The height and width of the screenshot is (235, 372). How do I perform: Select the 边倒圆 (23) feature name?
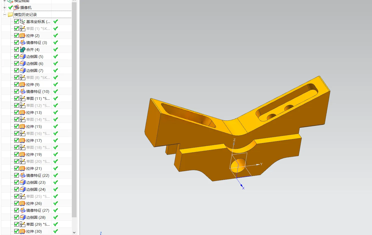coord(36,183)
